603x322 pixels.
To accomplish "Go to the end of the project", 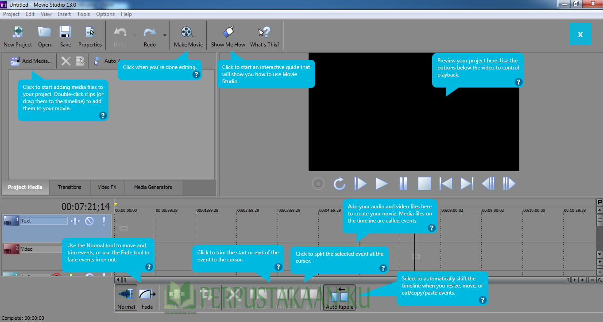I will coord(467,184).
